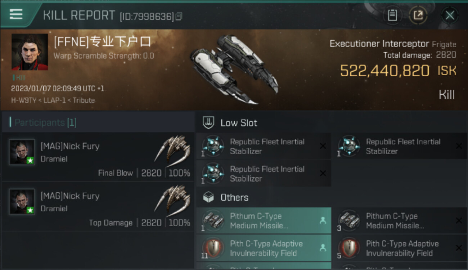
Task: Open the hamburger menu icon
Action: click(x=16, y=14)
